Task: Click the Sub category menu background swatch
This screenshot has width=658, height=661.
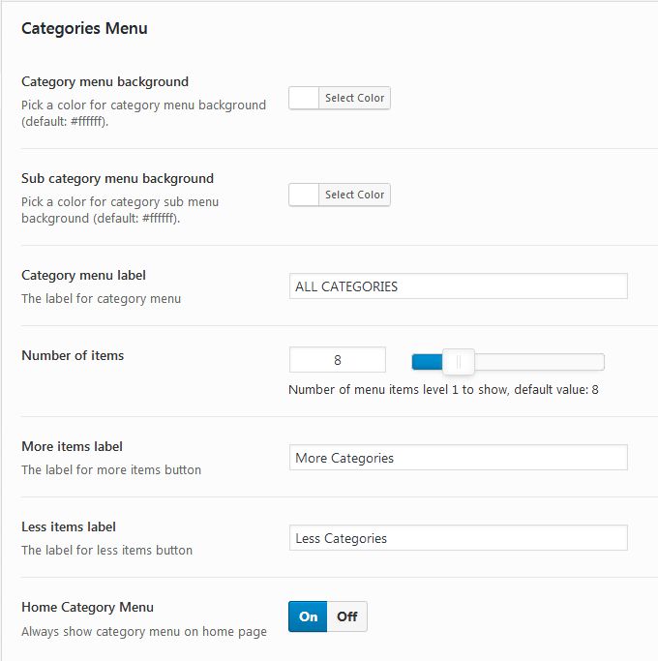Action: pos(304,195)
